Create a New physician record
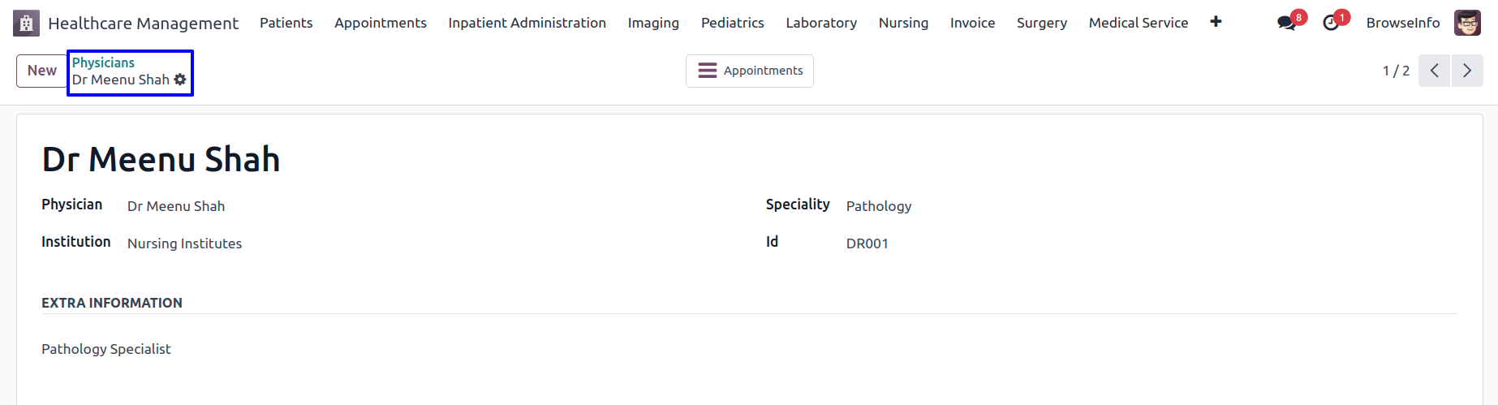The height and width of the screenshot is (405, 1498). (x=41, y=71)
